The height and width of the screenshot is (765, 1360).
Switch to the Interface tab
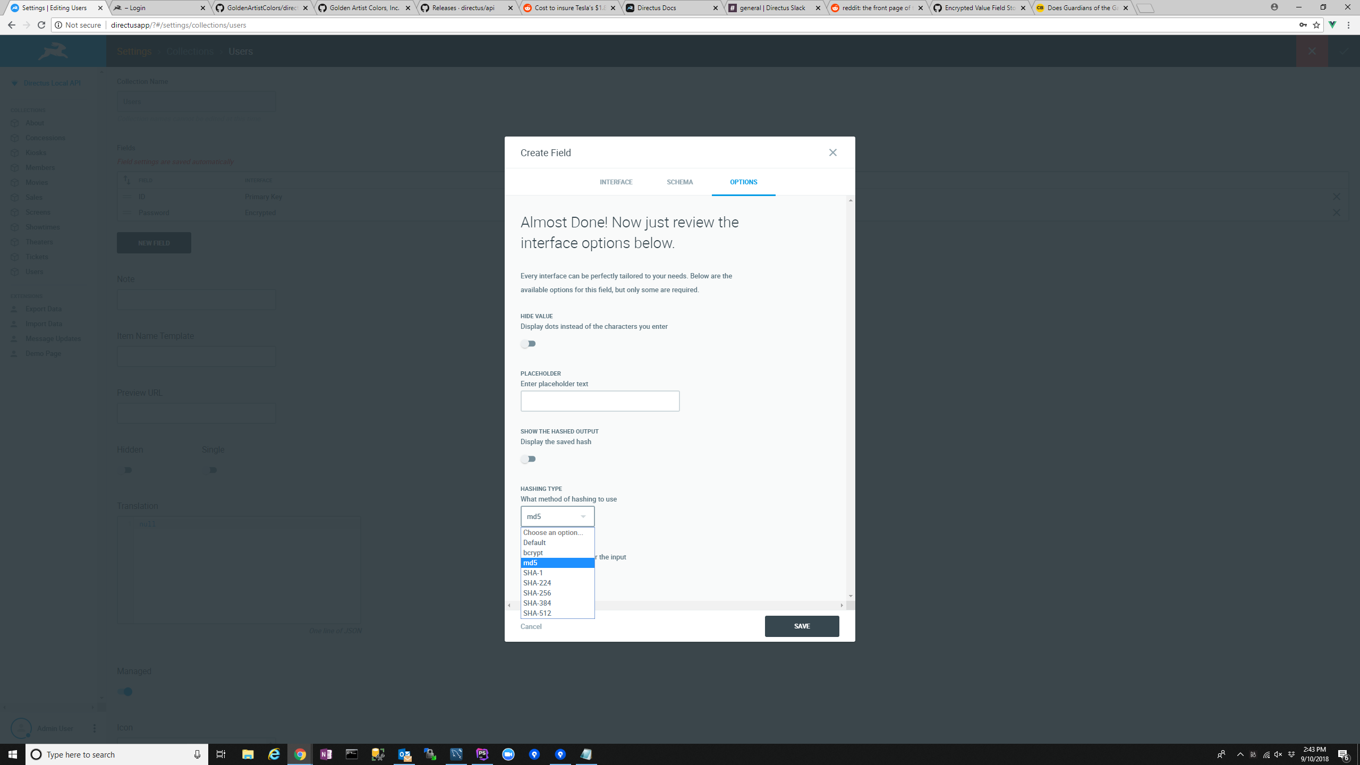(x=616, y=182)
